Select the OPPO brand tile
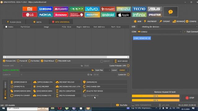198x111 pixels. point(77,9)
